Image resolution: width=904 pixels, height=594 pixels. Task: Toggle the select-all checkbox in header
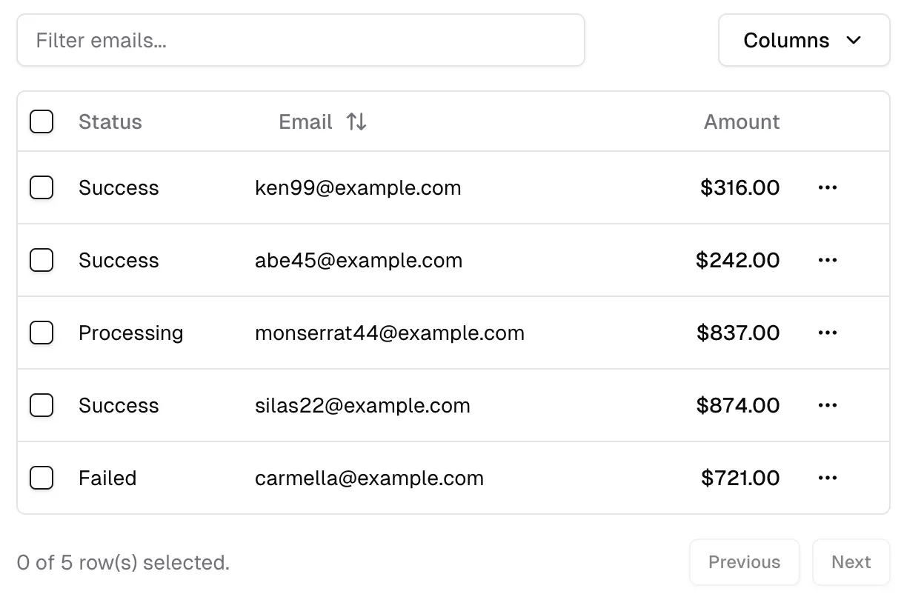tap(41, 121)
